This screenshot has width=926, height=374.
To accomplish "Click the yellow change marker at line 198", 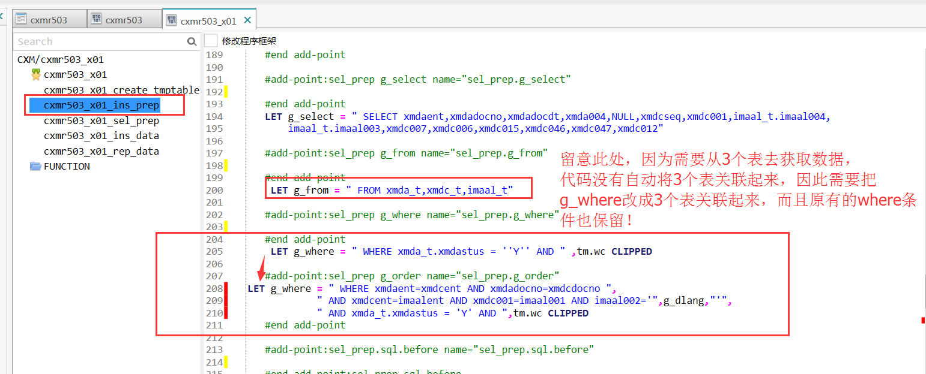I will [x=226, y=165].
